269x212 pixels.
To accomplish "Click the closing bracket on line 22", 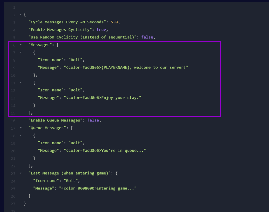I will (x=29, y=166).
